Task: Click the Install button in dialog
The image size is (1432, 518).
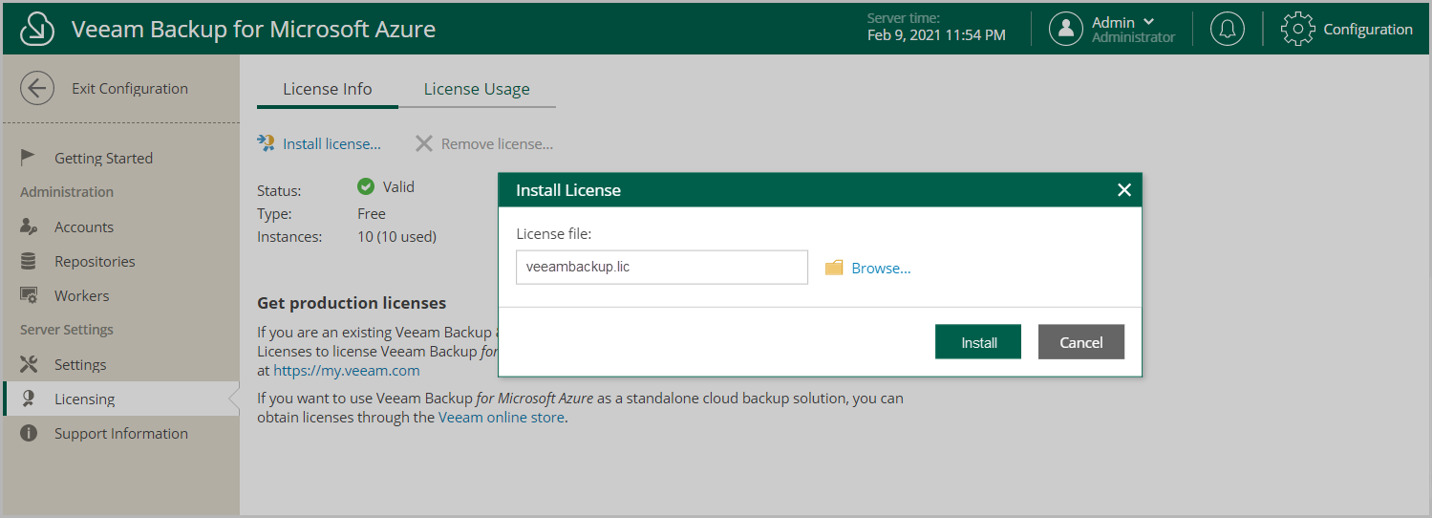Action: [978, 342]
